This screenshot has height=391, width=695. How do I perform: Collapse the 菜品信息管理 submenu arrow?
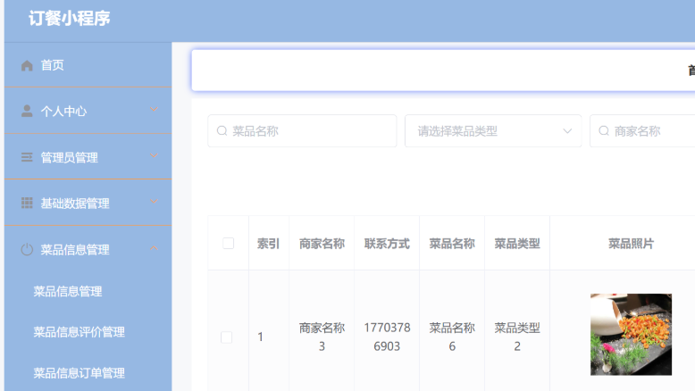154,249
